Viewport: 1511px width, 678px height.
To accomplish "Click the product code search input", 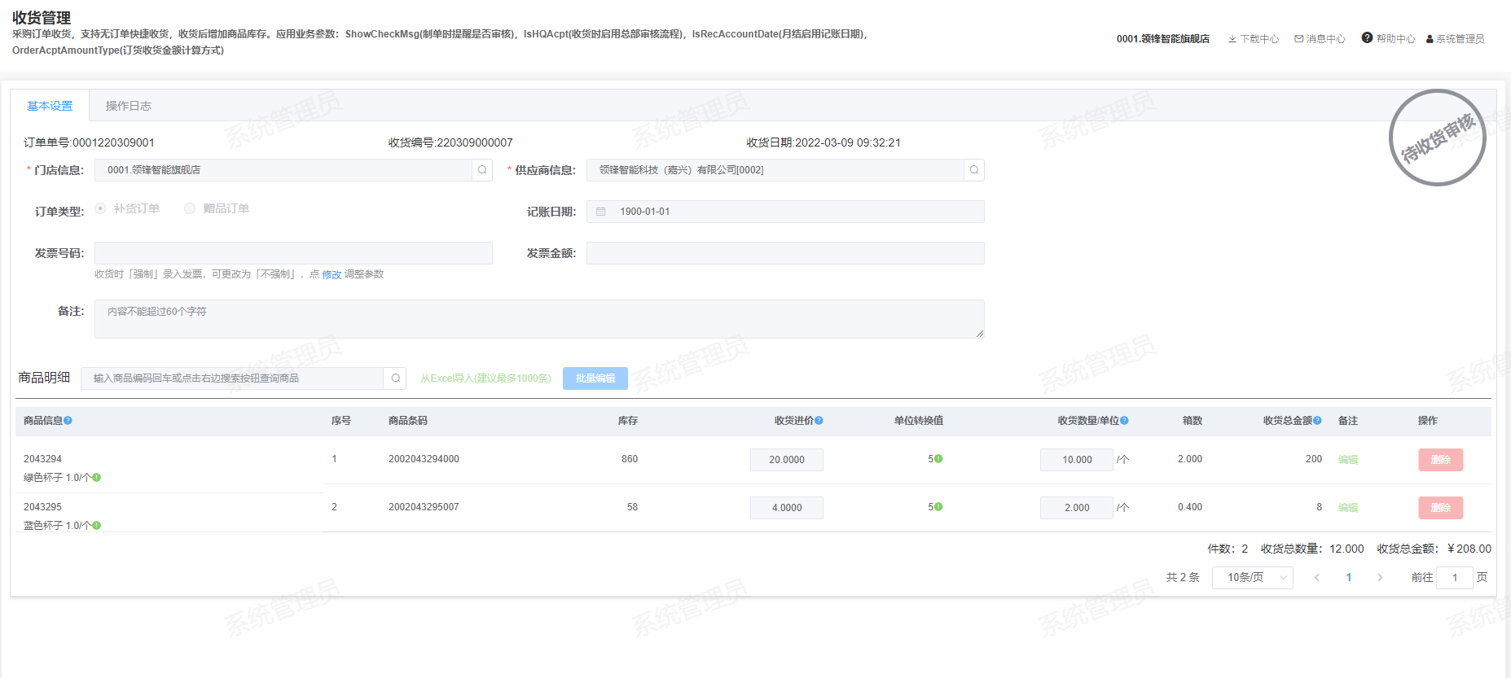I will 232,378.
